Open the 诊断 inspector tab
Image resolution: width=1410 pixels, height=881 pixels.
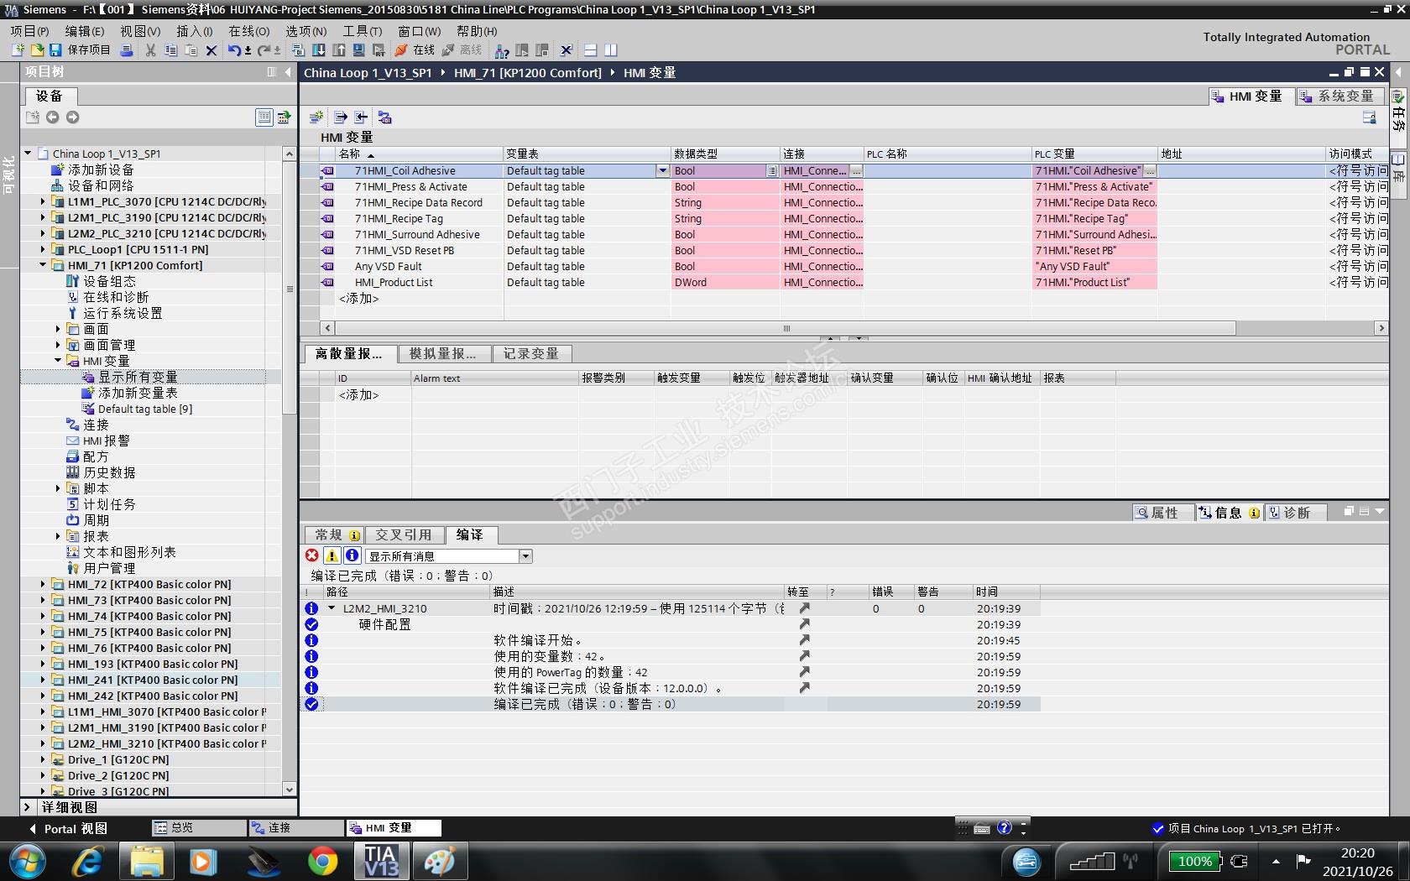[1297, 513]
